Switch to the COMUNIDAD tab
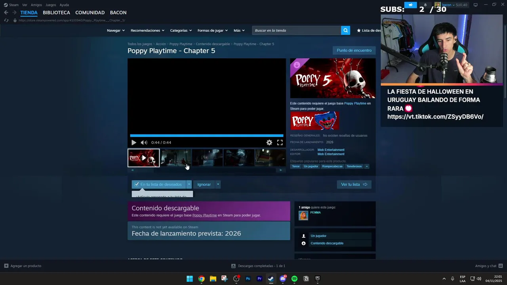The width and height of the screenshot is (507, 285). 90,13
